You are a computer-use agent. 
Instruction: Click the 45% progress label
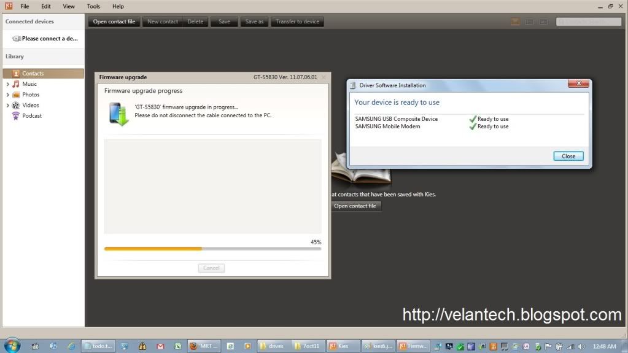[316, 242]
